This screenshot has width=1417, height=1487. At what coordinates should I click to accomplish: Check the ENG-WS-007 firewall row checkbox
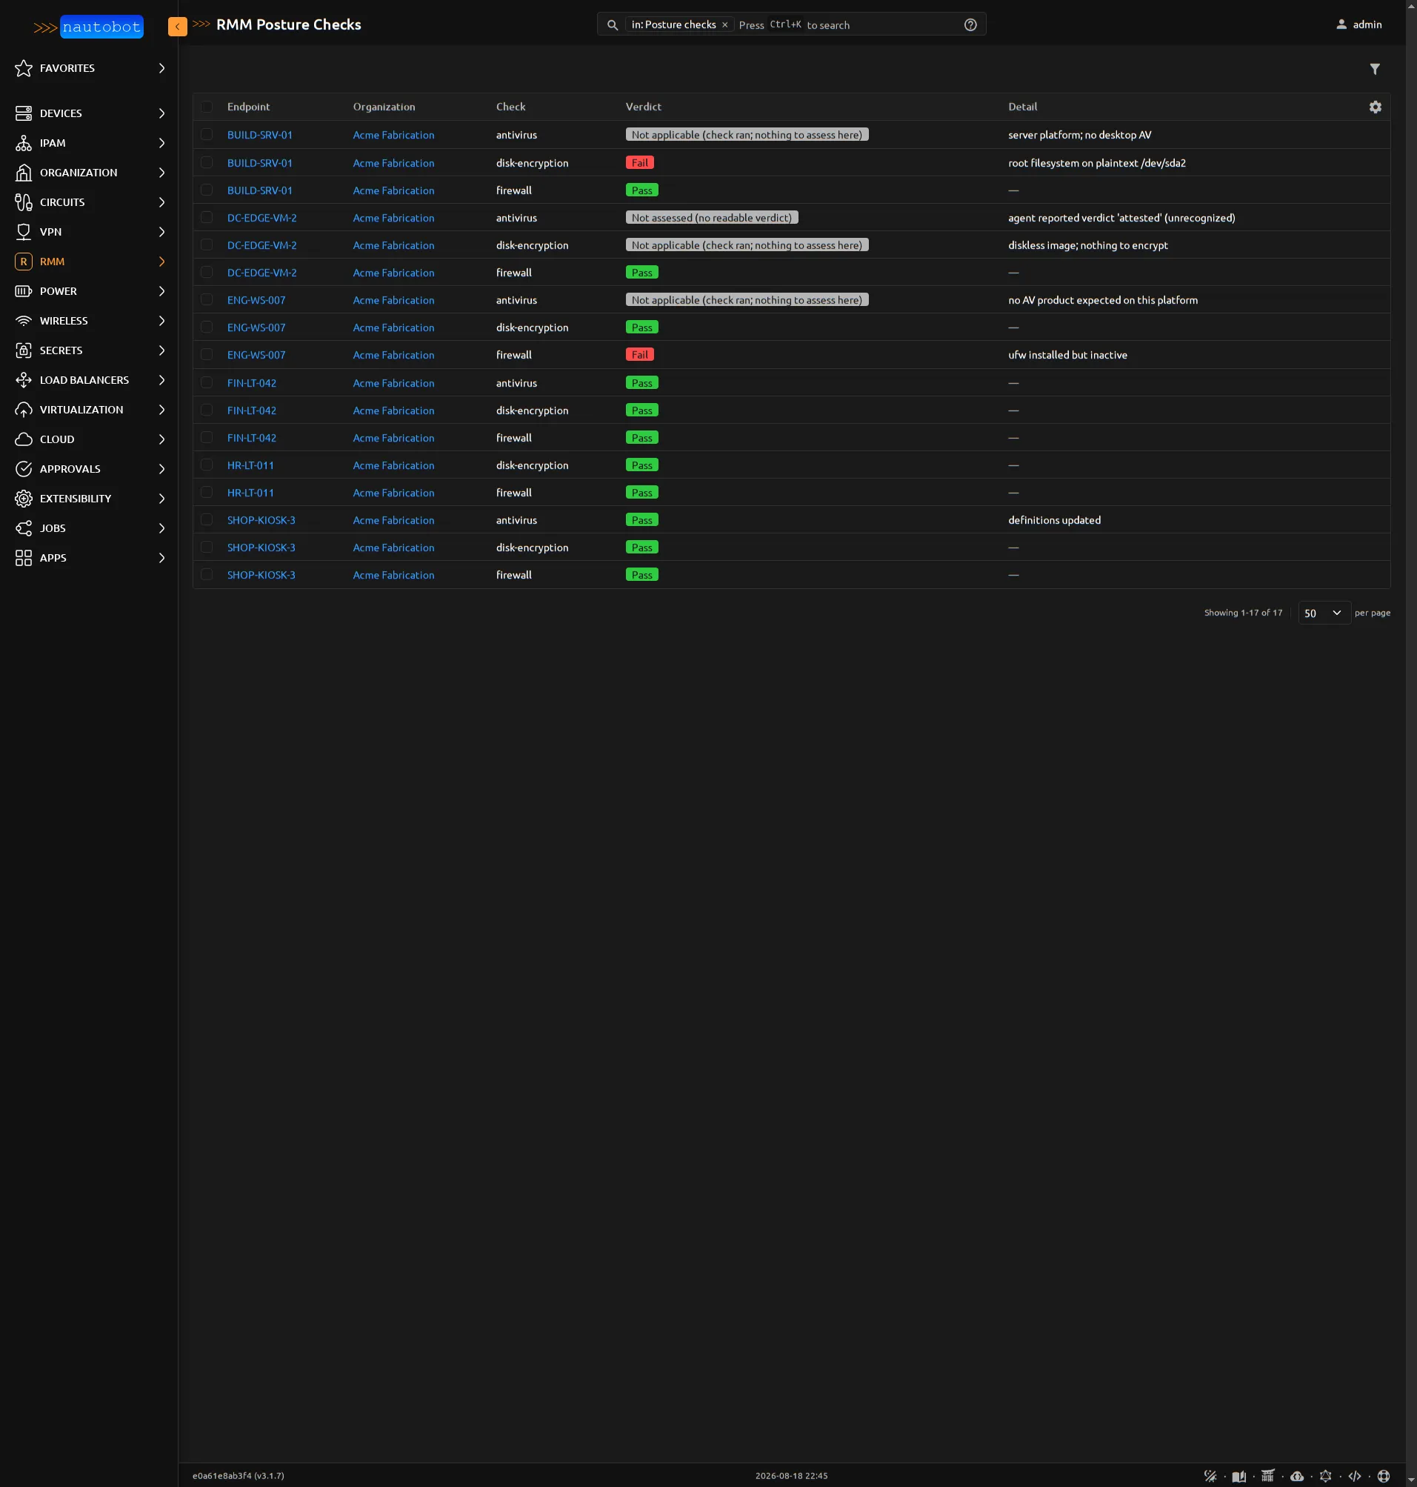coord(206,354)
